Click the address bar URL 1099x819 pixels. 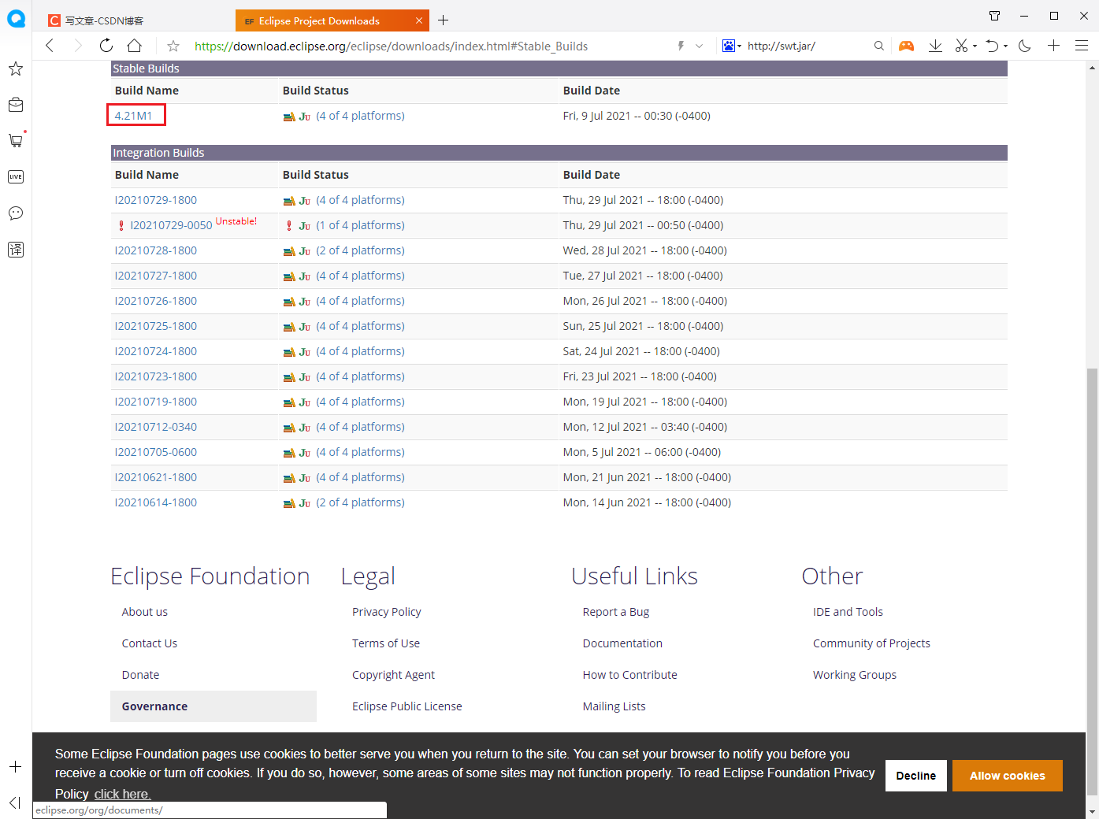pos(391,46)
